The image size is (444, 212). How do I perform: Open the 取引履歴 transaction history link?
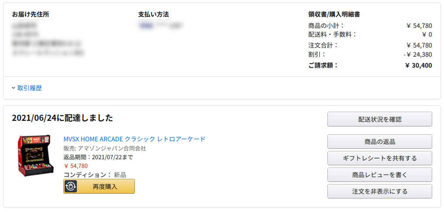point(30,88)
